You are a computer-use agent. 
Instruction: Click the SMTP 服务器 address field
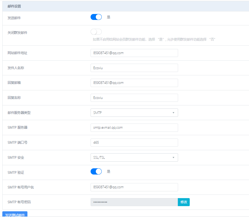(134, 128)
